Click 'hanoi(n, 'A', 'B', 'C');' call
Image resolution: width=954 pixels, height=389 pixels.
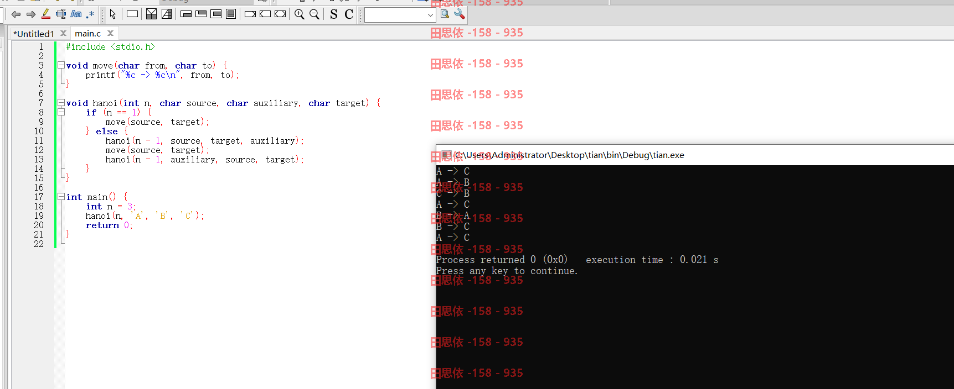(x=145, y=216)
